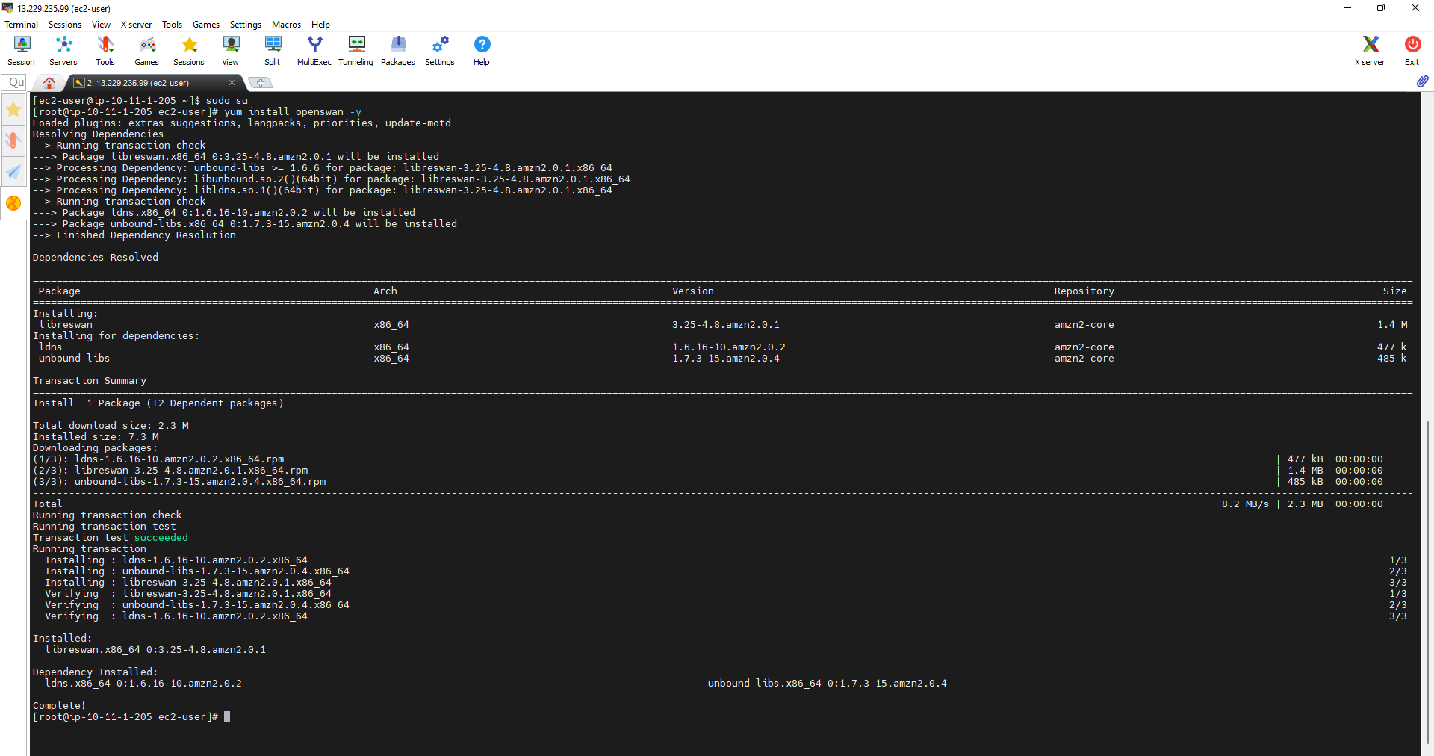The height and width of the screenshot is (756, 1434).
Task: Click the 'Transaction Summary' heading
Action: click(x=90, y=381)
